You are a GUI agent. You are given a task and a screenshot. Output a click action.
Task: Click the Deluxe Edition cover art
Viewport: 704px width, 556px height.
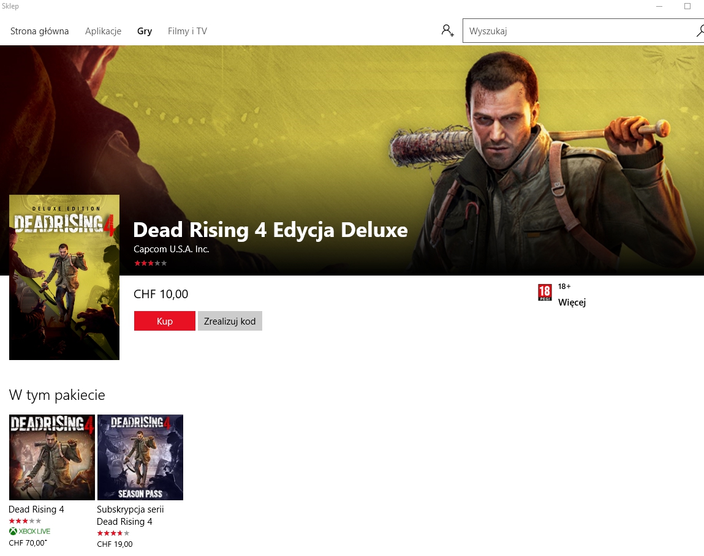pyautogui.click(x=64, y=277)
